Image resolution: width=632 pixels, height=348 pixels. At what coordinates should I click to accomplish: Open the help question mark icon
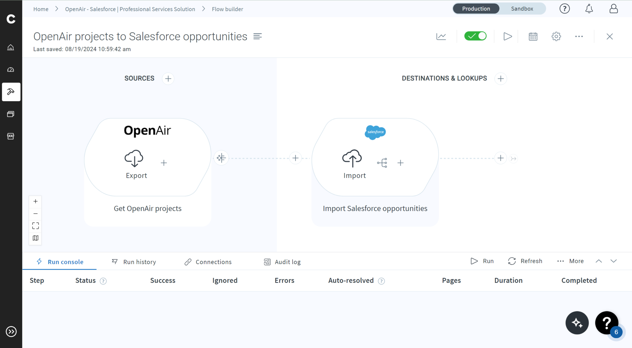(x=564, y=8)
